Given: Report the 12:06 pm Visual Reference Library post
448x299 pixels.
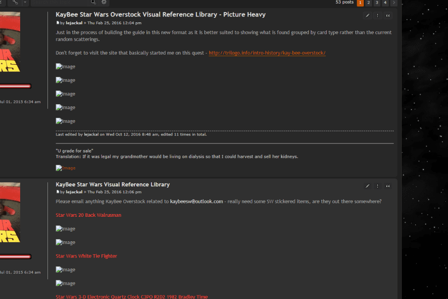Looking at the screenshot, I should (x=378, y=186).
